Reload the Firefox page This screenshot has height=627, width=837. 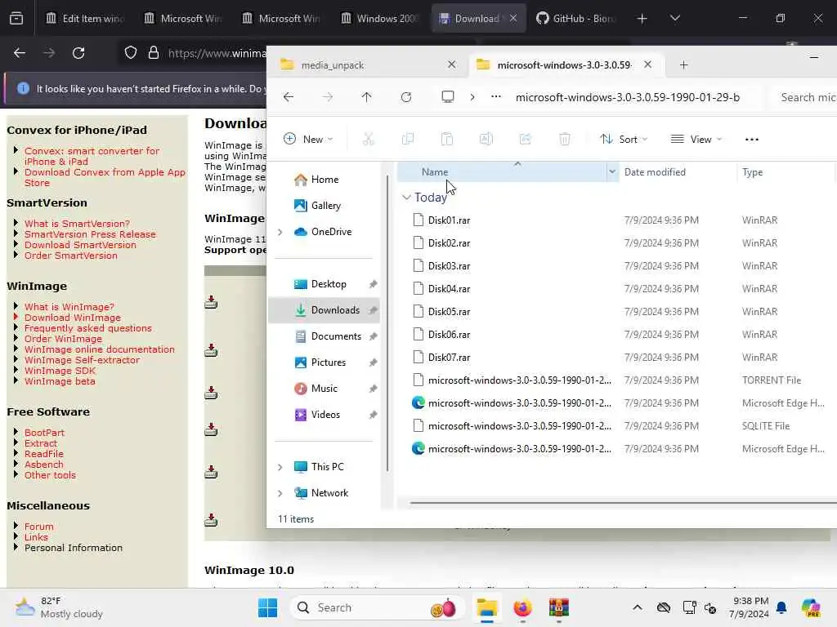click(78, 53)
